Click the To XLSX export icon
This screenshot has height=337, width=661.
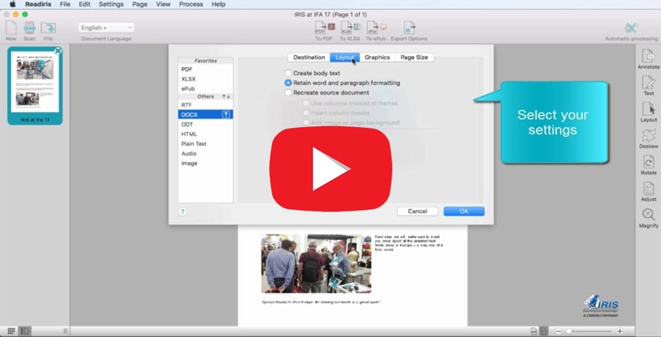(x=350, y=31)
